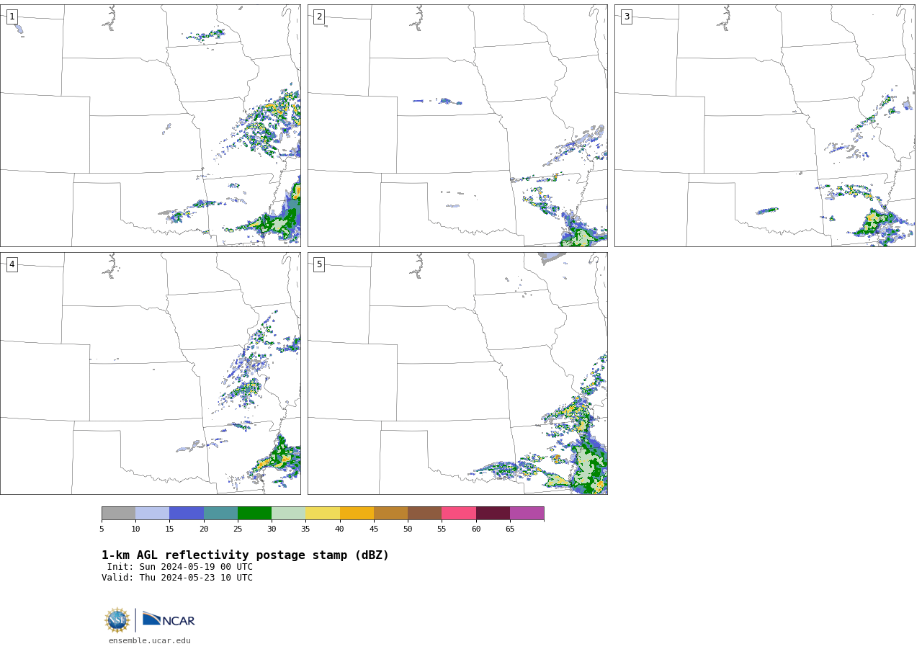Click the number 5 panel label
The width and height of the screenshot is (922, 649).
coord(319,264)
